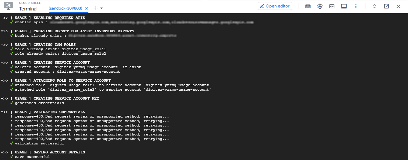Click the 'generated credentials' output line
408x160 pixels.
(39, 103)
